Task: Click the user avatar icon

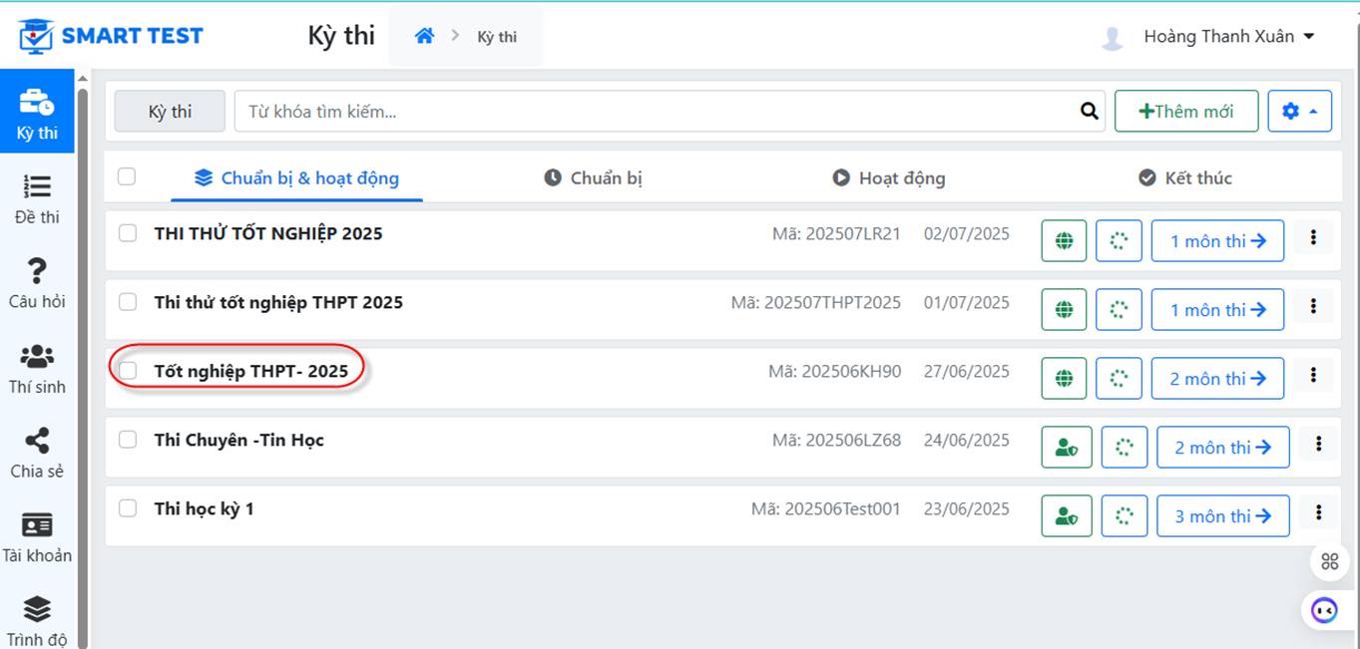Action: [x=1112, y=38]
